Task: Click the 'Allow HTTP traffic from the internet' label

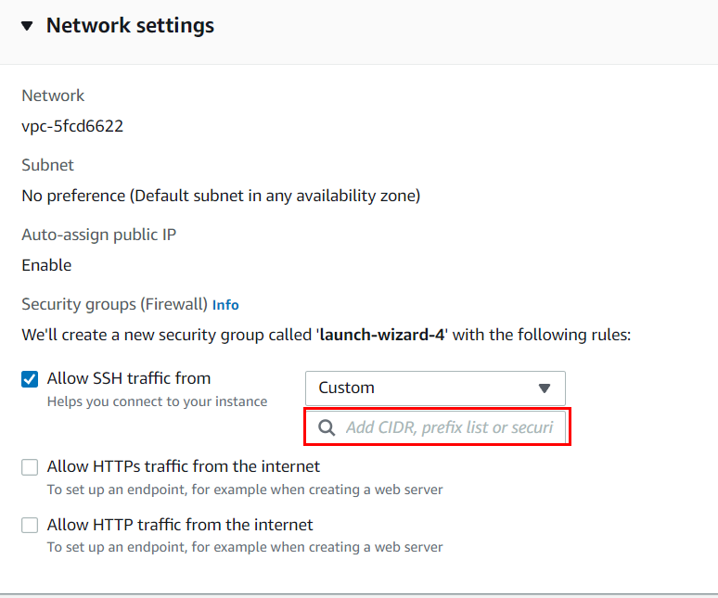Action: [180, 525]
